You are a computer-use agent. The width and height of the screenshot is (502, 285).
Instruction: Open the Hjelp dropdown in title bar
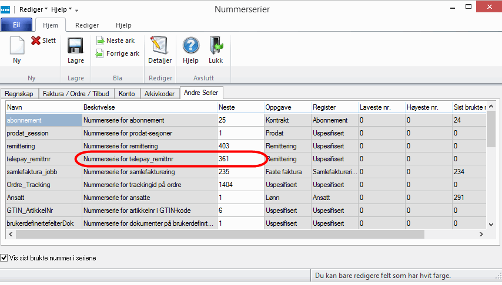pyautogui.click(x=62, y=9)
